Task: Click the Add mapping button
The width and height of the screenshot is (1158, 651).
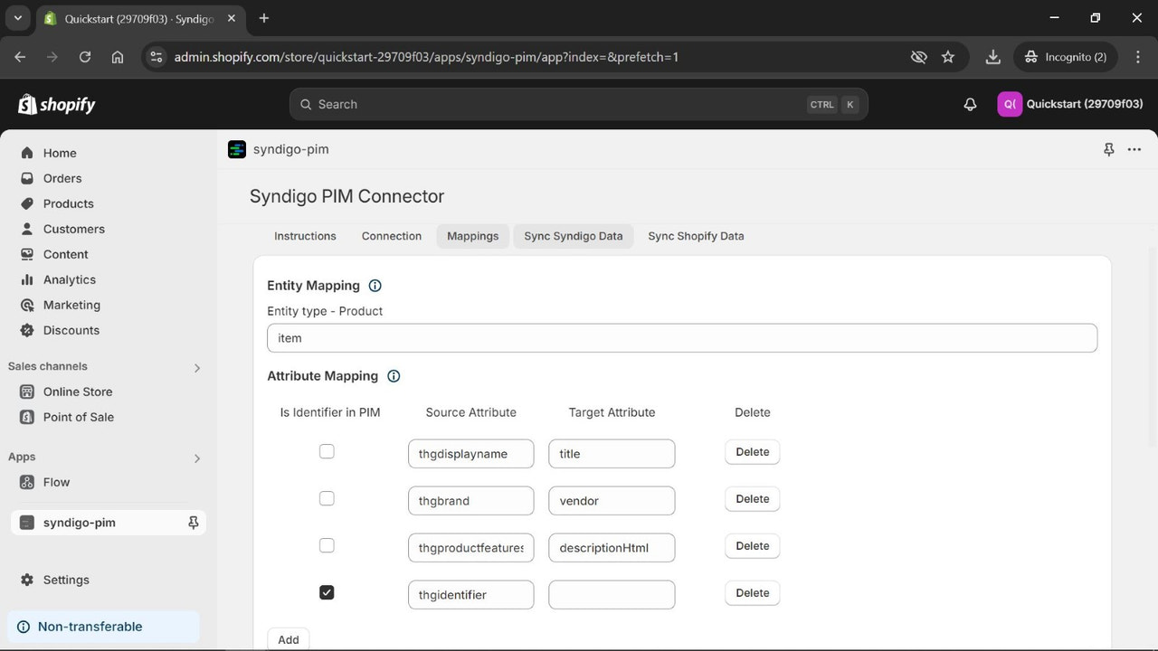Action: [x=289, y=639]
